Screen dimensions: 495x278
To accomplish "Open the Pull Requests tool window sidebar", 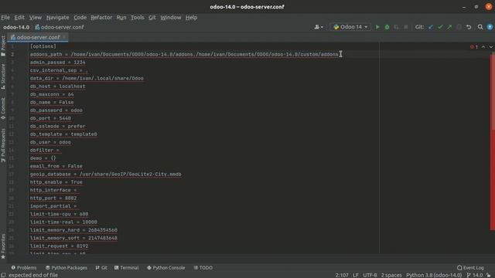I will (3, 145).
